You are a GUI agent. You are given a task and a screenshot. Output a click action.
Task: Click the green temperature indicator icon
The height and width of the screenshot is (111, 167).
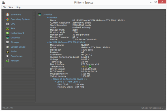tap(90, 66)
